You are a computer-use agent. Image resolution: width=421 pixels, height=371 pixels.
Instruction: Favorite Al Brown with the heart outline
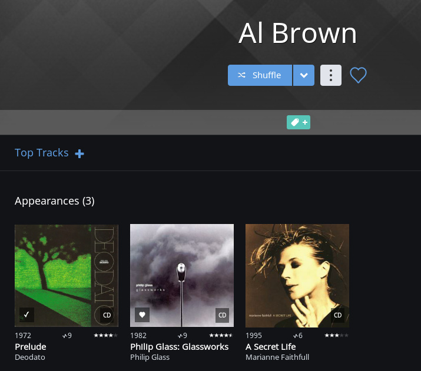(x=358, y=75)
